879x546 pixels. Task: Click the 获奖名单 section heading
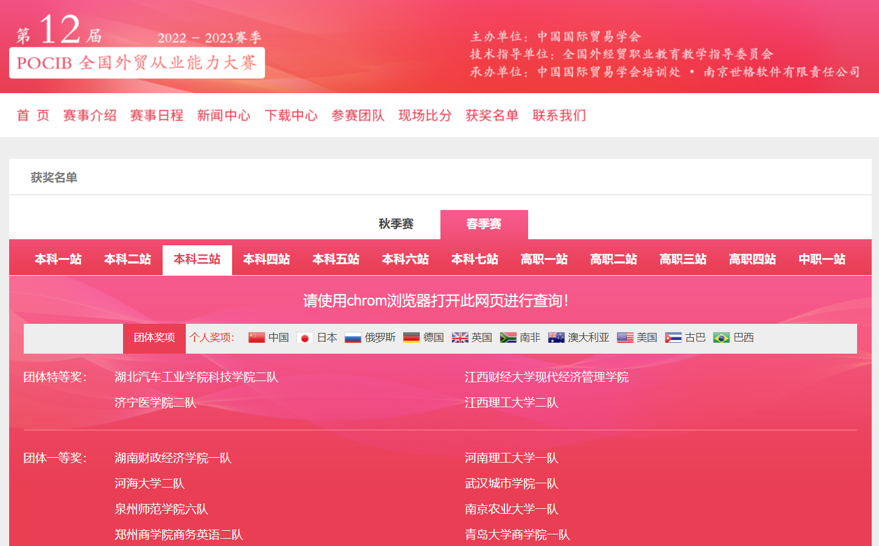coord(54,178)
